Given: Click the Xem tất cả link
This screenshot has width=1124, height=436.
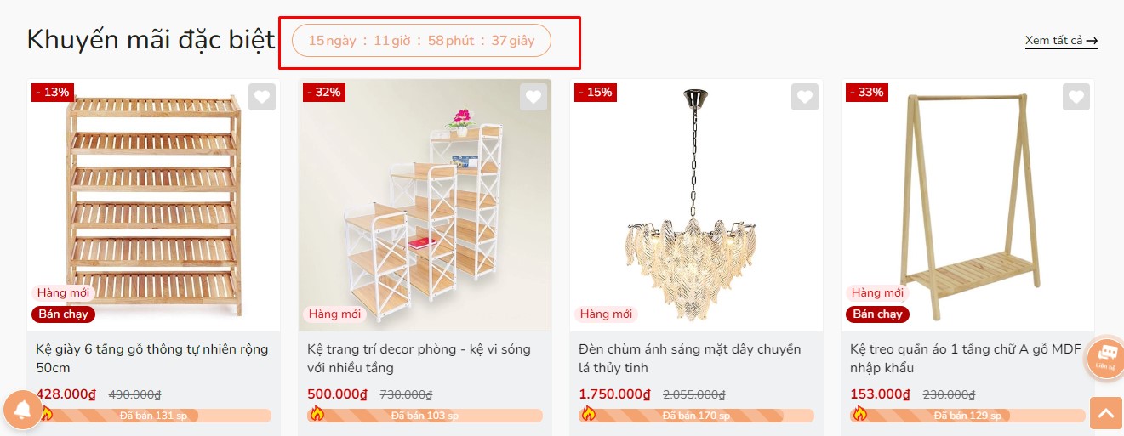Looking at the screenshot, I should [1061, 41].
